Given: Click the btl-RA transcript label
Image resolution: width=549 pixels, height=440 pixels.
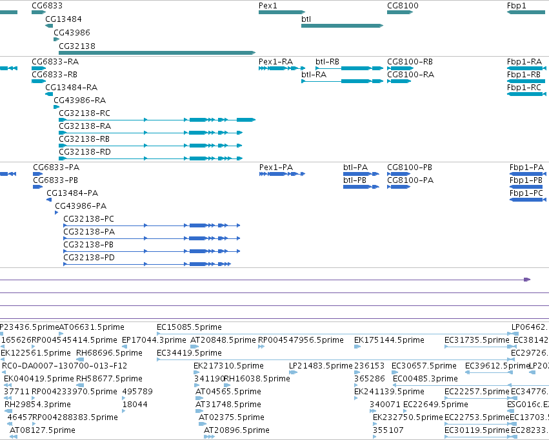Looking at the screenshot, I should [314, 75].
